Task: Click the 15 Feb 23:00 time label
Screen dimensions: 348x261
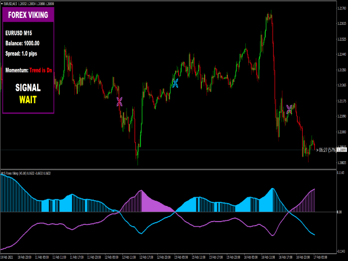Action: [233, 257]
